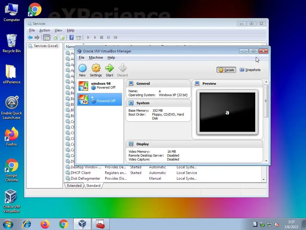Click the red toolbox Services taskbar button
Image resolution: width=306 pixels, height=230 pixels.
pos(100,224)
